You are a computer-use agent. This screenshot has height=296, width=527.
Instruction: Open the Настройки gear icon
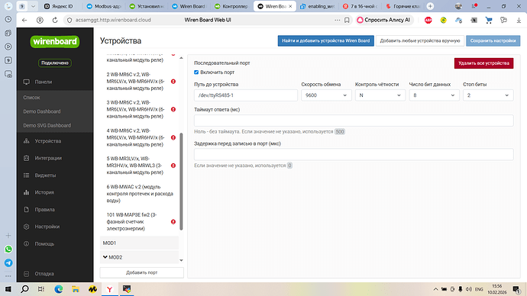coord(26,227)
